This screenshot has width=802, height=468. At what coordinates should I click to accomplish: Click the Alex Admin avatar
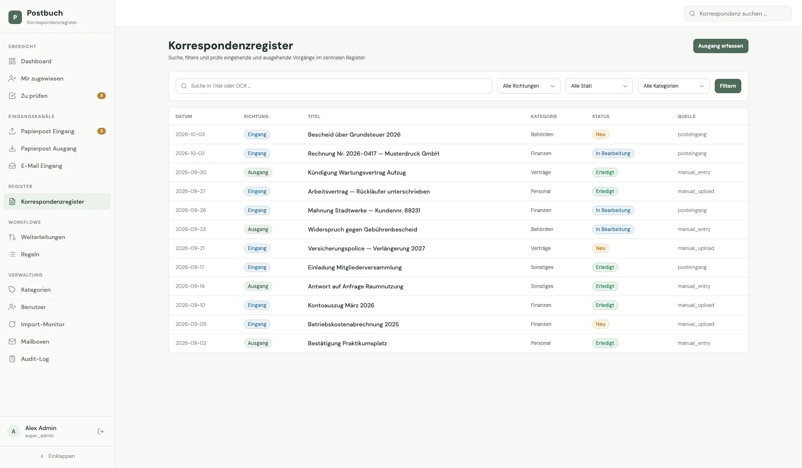point(13,431)
